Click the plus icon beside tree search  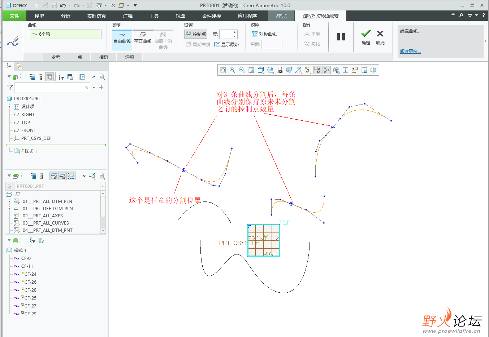101,88
